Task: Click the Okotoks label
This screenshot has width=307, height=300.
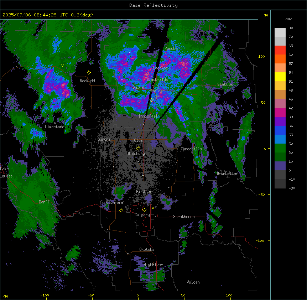Action: pos(147,249)
